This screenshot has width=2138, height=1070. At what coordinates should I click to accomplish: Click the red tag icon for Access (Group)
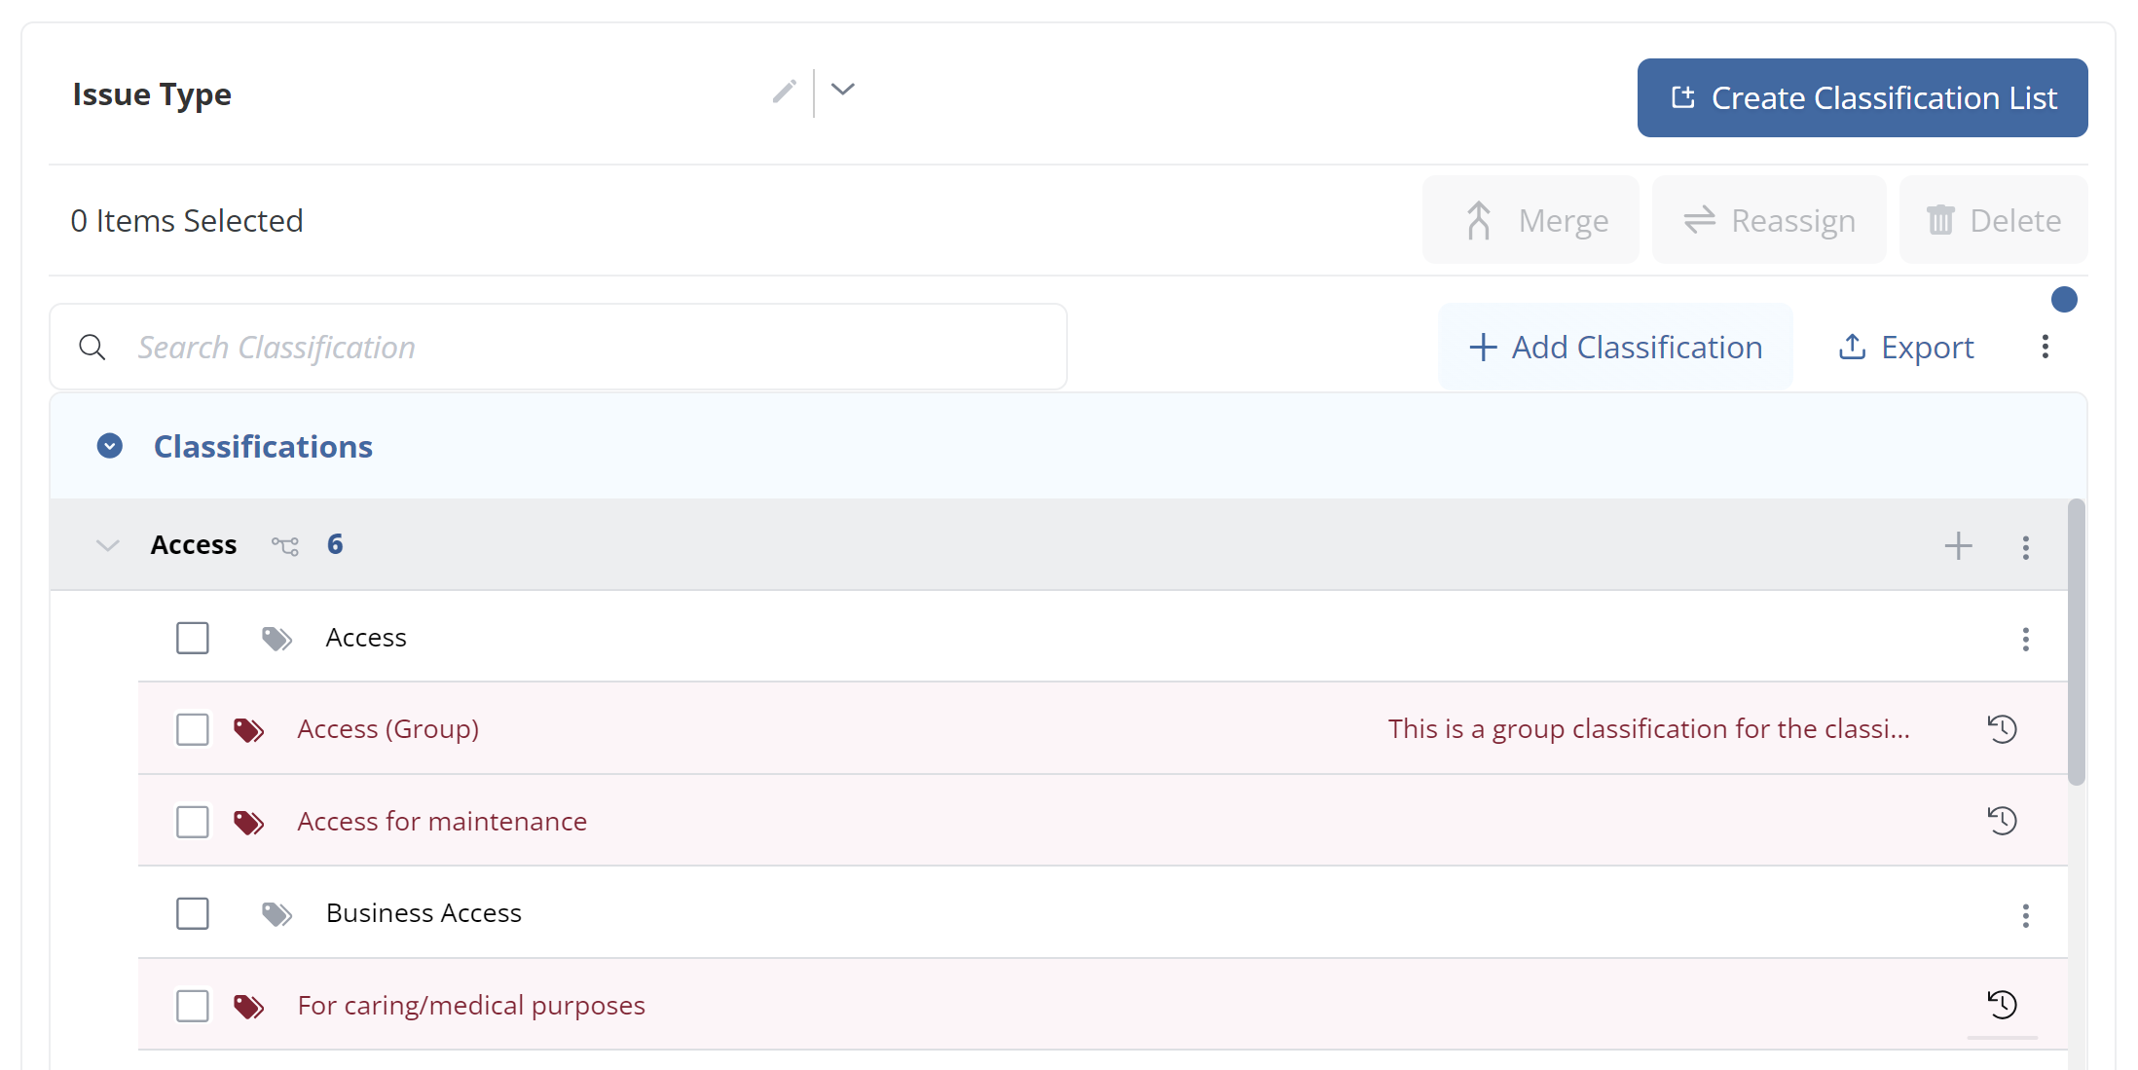tap(249, 730)
